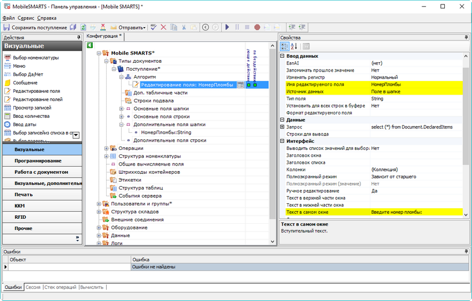Collapse Дополнительные поля шапки node

pos(121,124)
